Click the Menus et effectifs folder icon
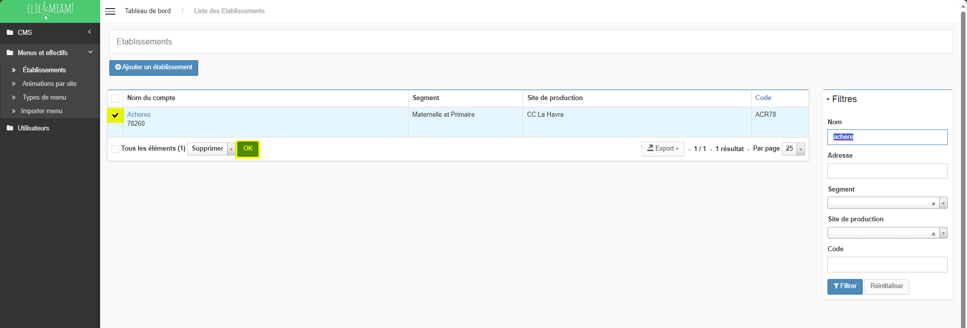 pyautogui.click(x=10, y=53)
